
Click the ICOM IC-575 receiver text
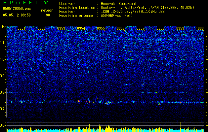pos(133,12)
